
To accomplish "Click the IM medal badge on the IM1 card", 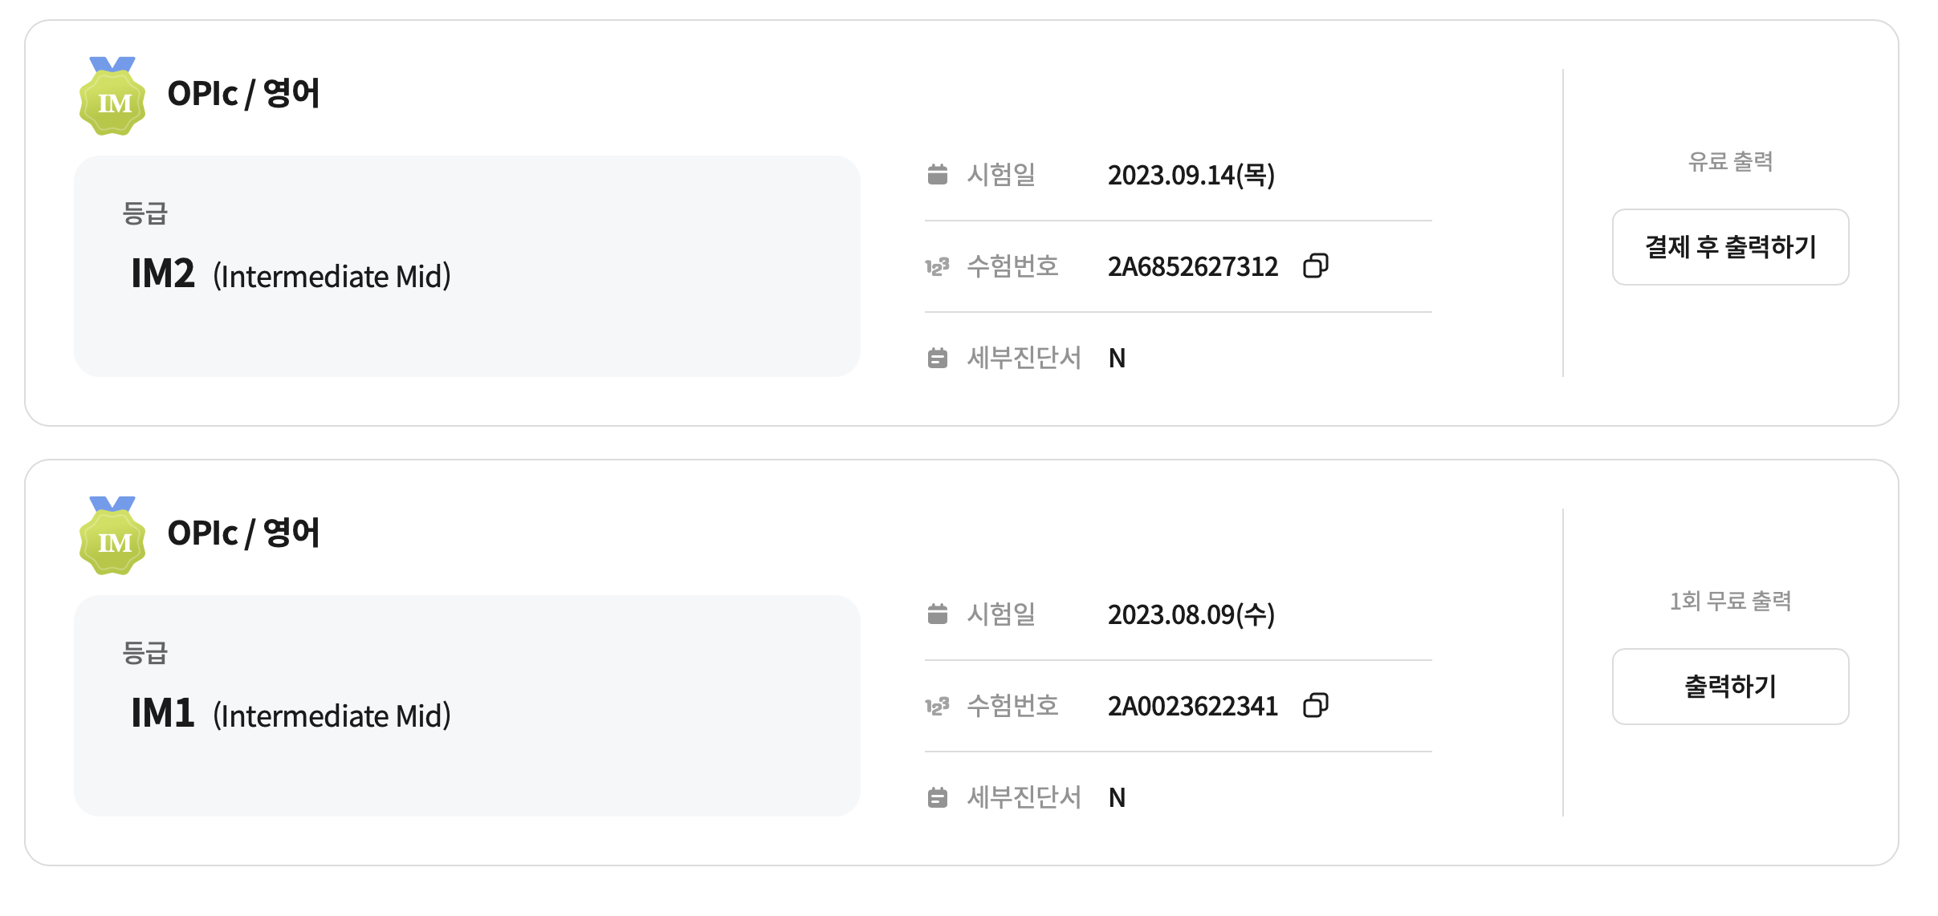I will point(112,536).
